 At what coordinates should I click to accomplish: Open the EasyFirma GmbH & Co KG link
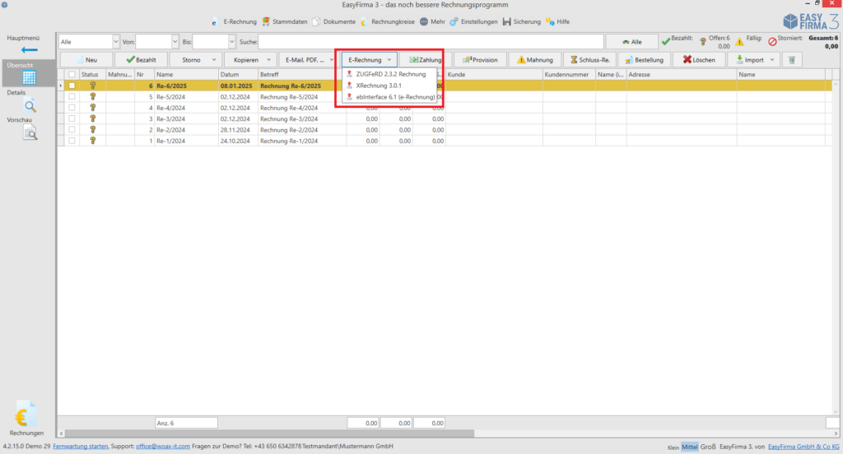point(803,447)
